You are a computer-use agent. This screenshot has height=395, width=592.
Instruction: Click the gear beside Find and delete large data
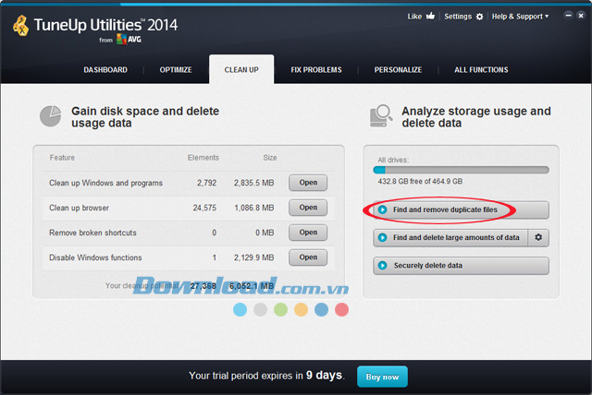pos(538,238)
